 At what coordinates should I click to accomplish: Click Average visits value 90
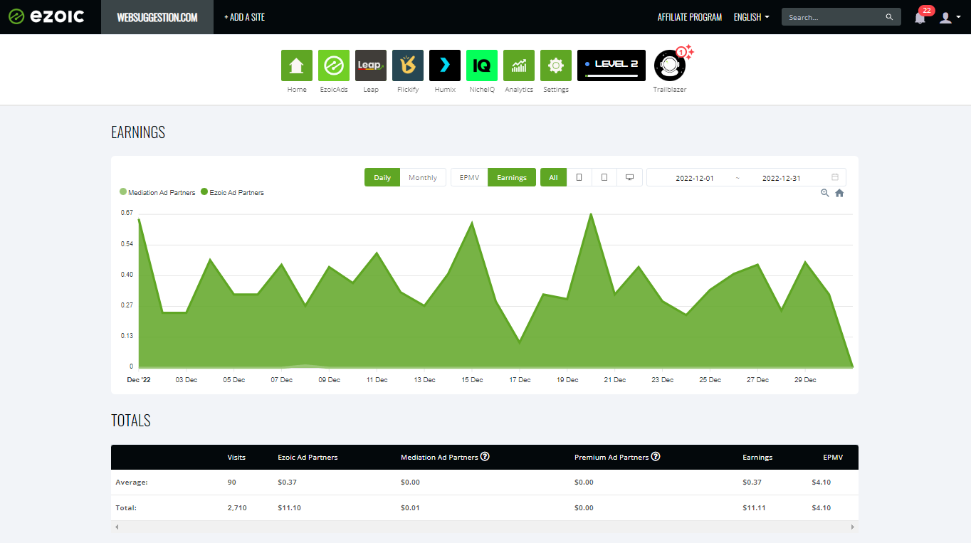pyautogui.click(x=231, y=482)
